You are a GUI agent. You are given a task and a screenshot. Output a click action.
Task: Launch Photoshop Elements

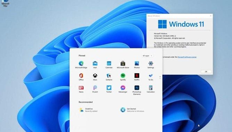coord(137,90)
